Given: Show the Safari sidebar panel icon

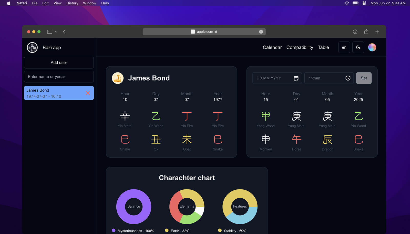Looking at the screenshot, I should (x=49, y=31).
